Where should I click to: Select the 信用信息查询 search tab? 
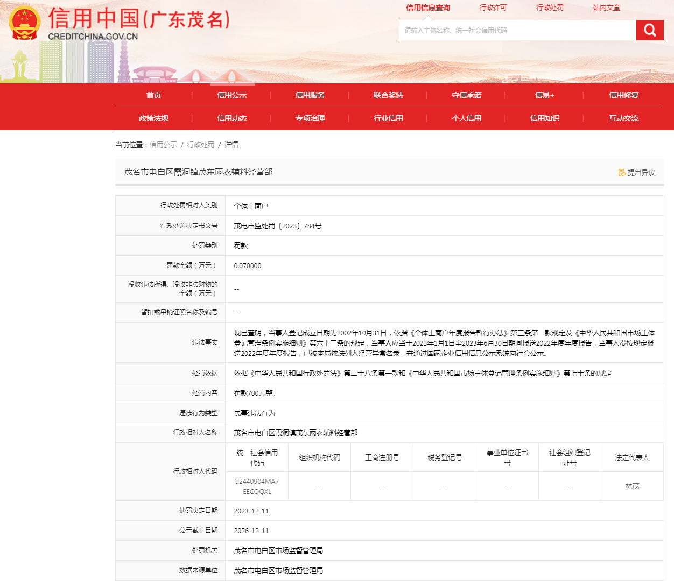pyautogui.click(x=428, y=8)
